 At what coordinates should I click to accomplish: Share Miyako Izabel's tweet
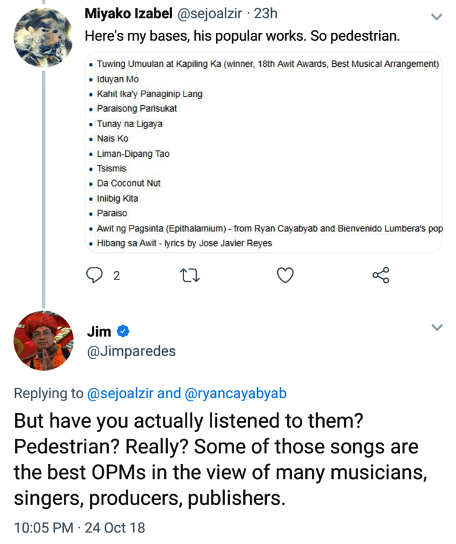coord(381,275)
